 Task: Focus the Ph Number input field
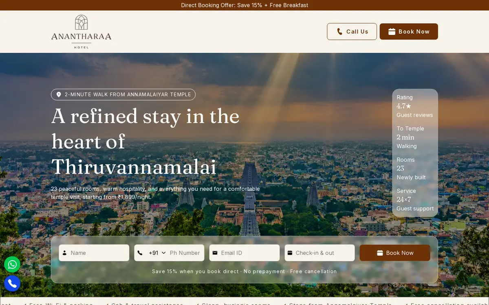click(x=185, y=253)
